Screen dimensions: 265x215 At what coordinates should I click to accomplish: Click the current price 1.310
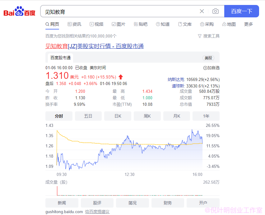(57, 75)
